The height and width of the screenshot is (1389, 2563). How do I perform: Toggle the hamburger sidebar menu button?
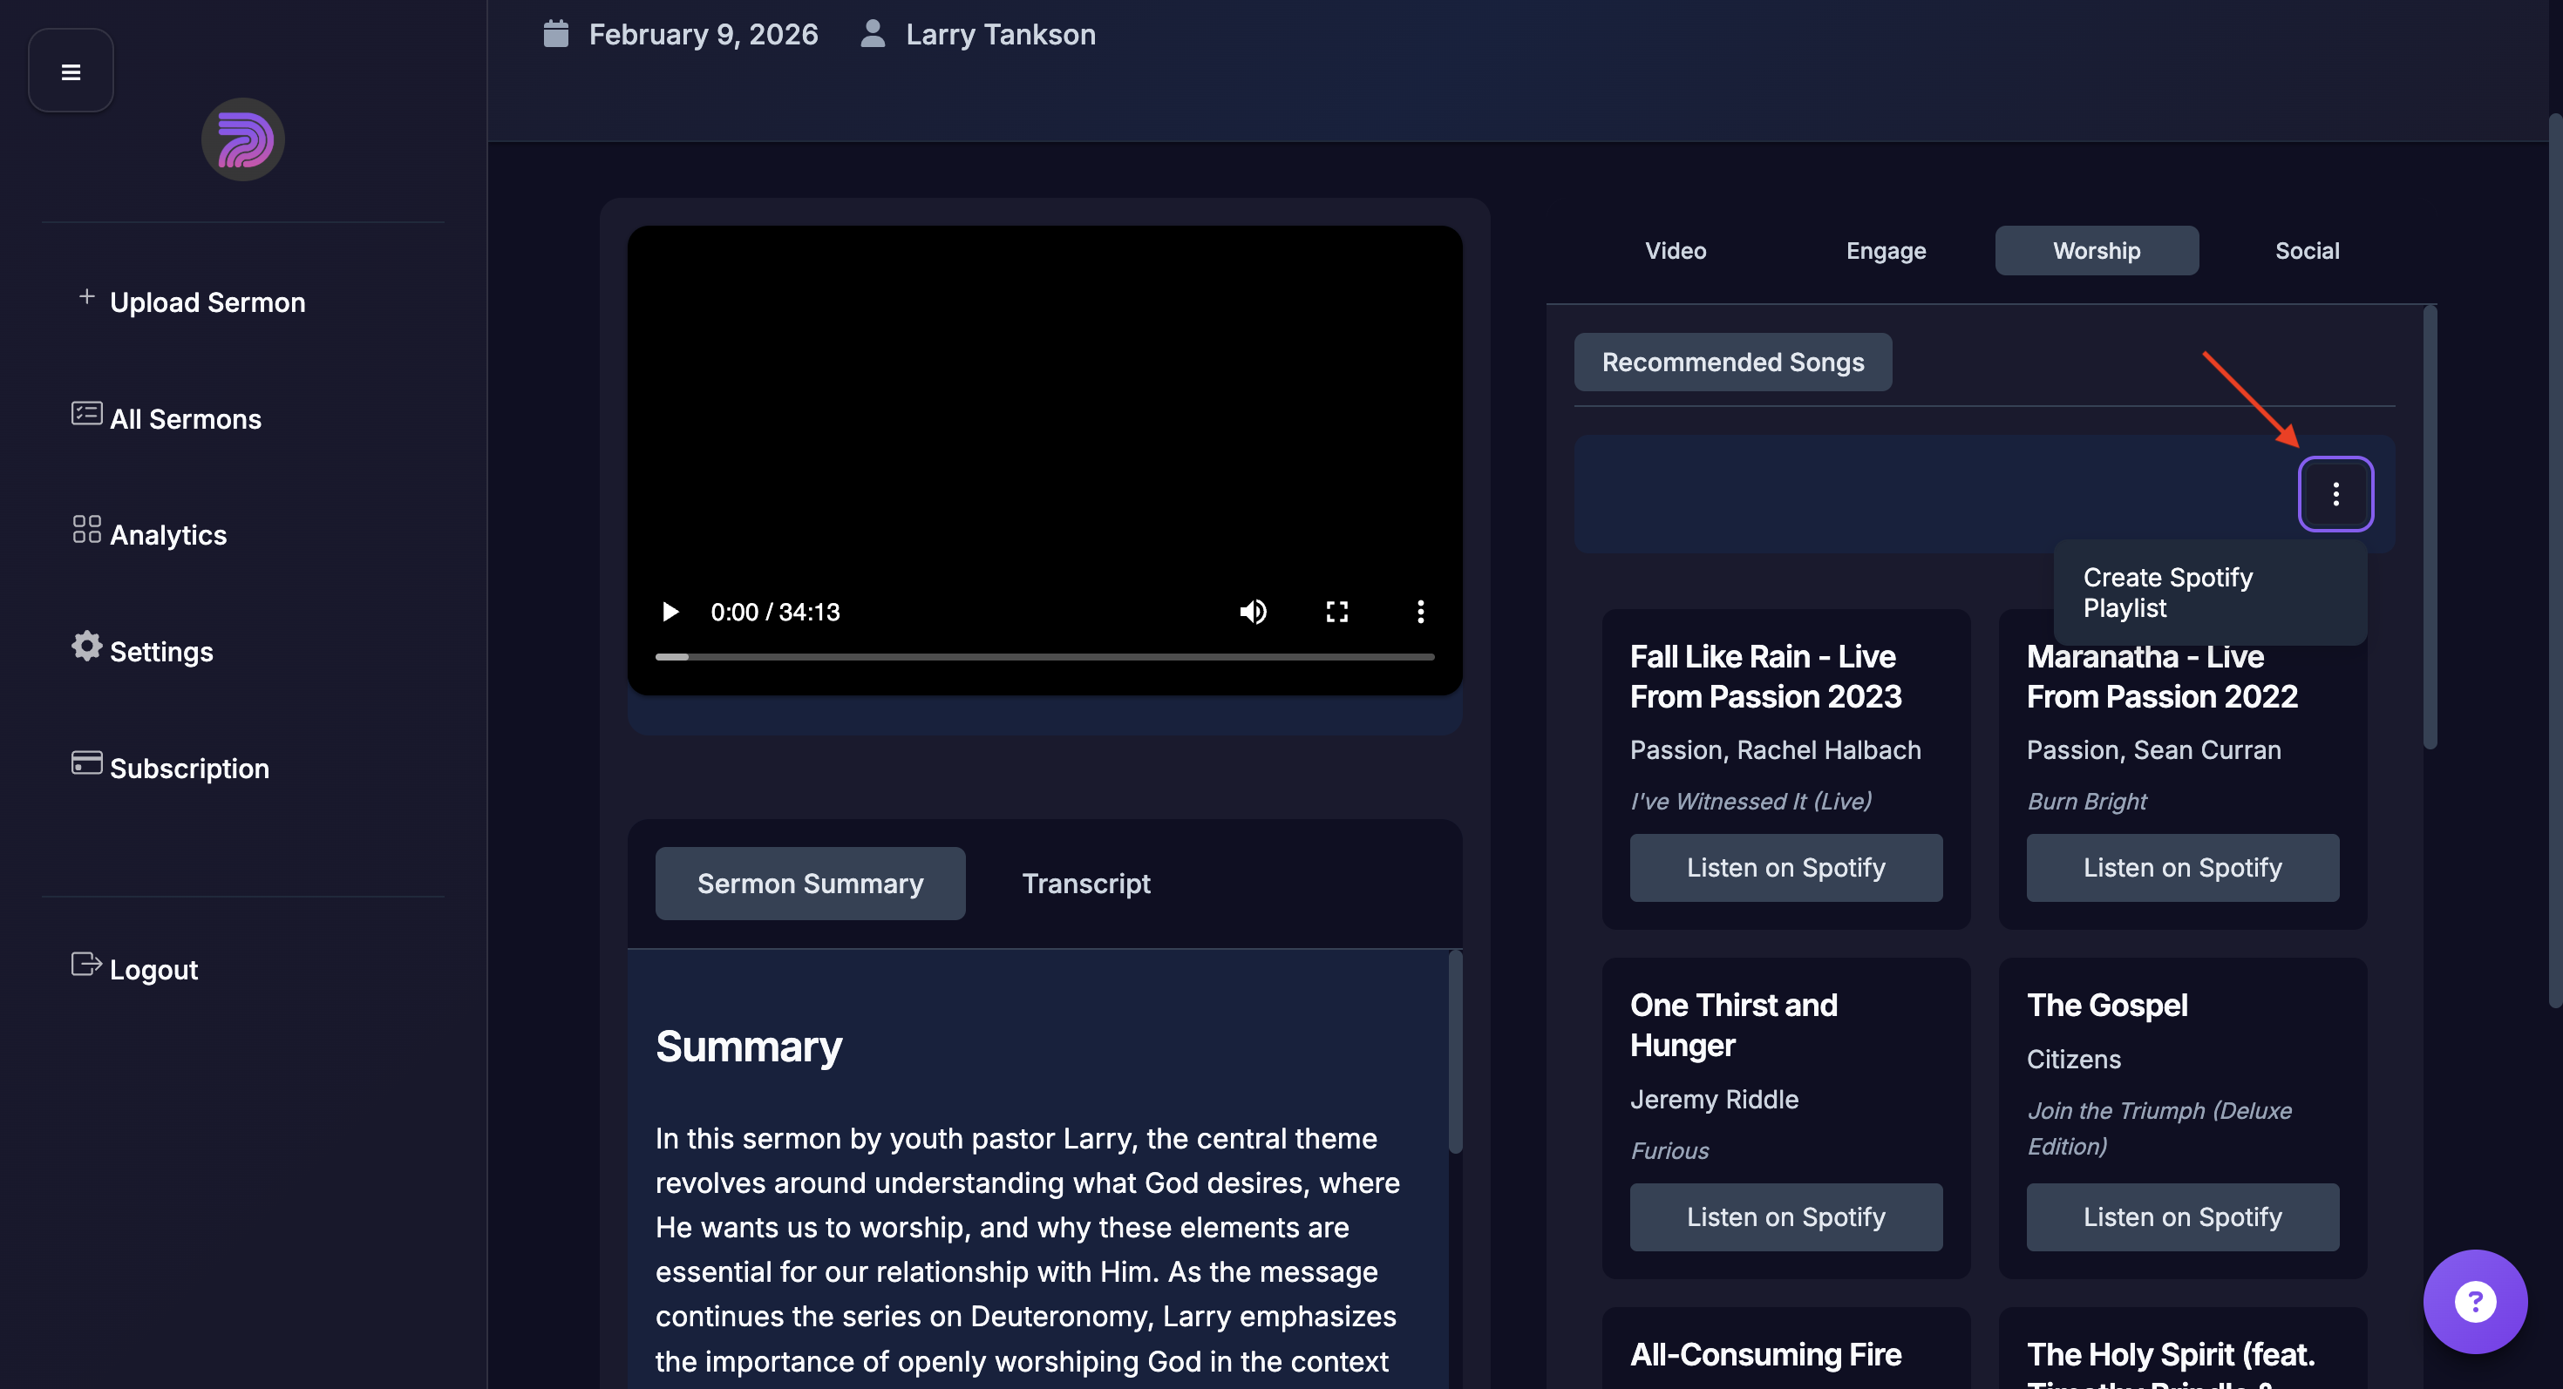(x=71, y=71)
